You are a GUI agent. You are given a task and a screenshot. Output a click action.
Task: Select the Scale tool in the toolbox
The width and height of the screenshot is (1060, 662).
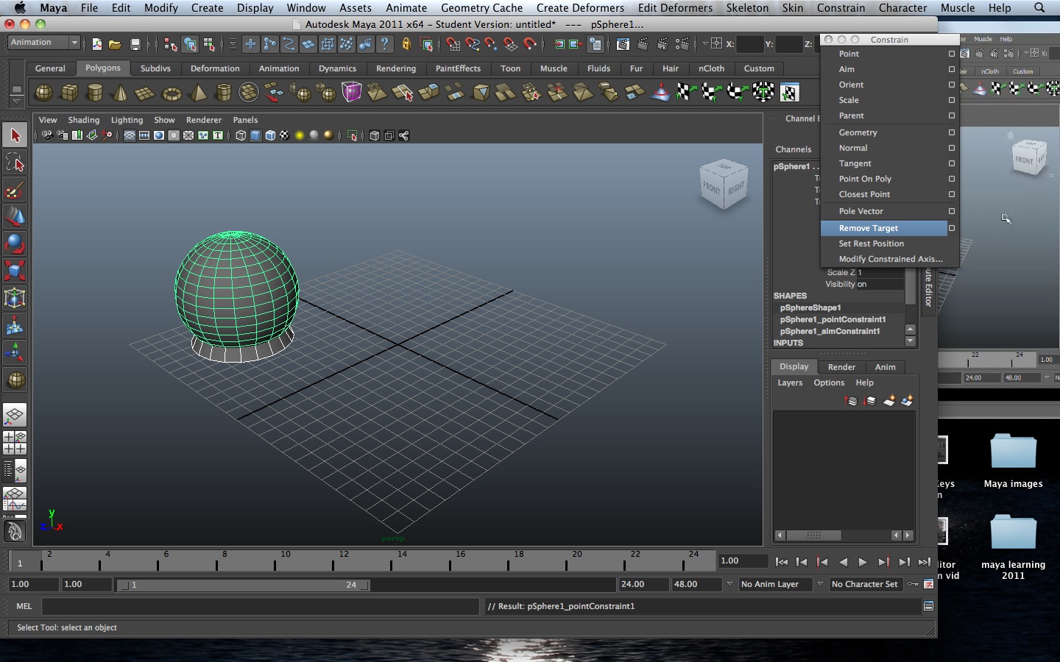(x=15, y=271)
